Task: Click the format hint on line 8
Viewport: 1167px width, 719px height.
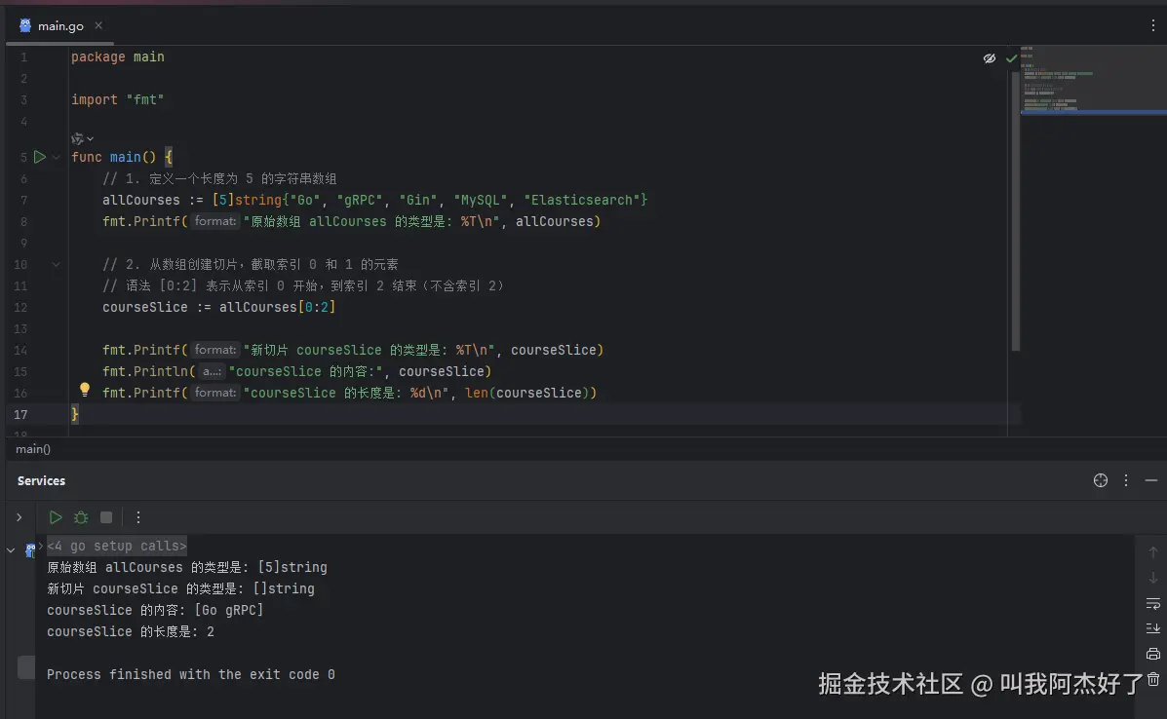Action: pos(215,221)
